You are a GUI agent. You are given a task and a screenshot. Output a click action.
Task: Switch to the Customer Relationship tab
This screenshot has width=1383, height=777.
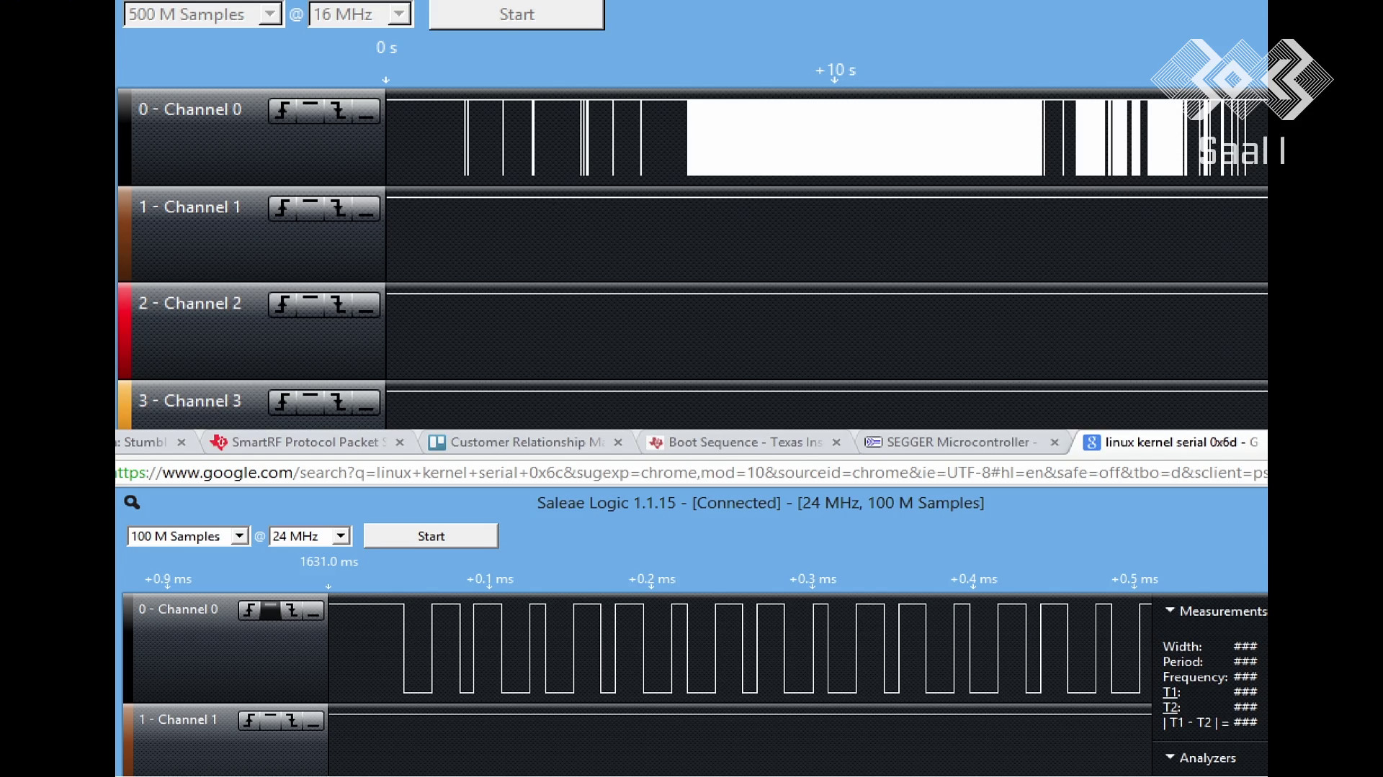(527, 442)
